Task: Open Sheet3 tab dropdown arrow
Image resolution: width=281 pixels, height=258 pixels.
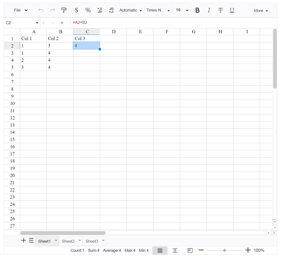Action: (104, 241)
